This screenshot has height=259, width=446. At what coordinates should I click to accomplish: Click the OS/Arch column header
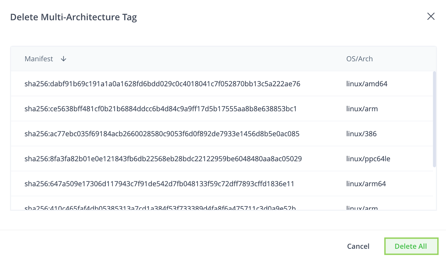359,59
